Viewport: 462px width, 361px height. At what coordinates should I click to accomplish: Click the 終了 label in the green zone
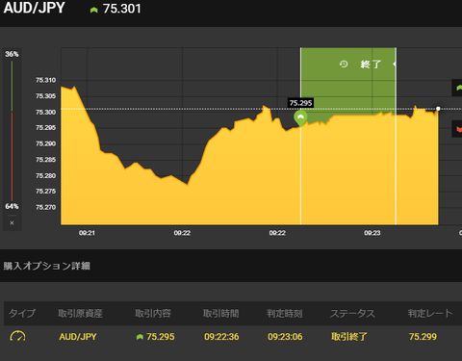[x=371, y=64]
